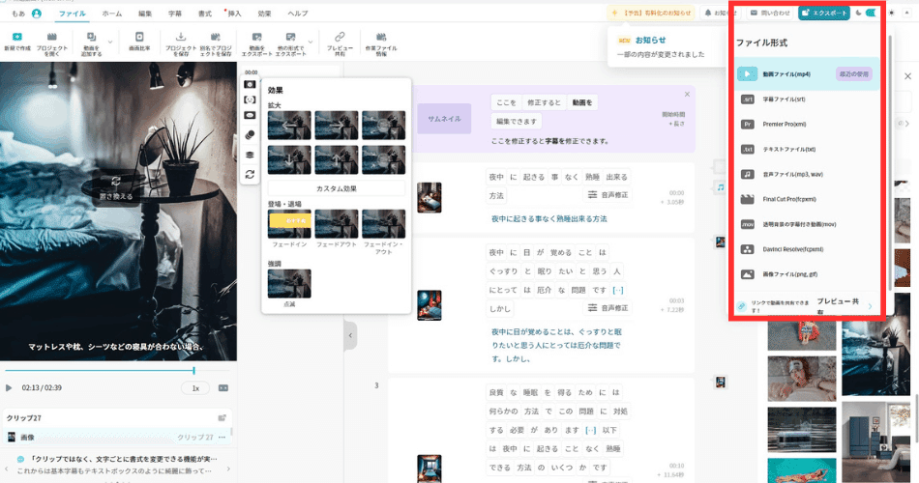Go to previous notice with left chevron

coord(7,469)
